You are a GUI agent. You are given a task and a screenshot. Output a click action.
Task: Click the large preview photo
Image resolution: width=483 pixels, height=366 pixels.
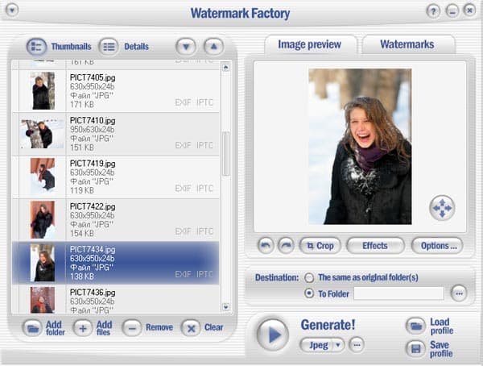tap(360, 147)
